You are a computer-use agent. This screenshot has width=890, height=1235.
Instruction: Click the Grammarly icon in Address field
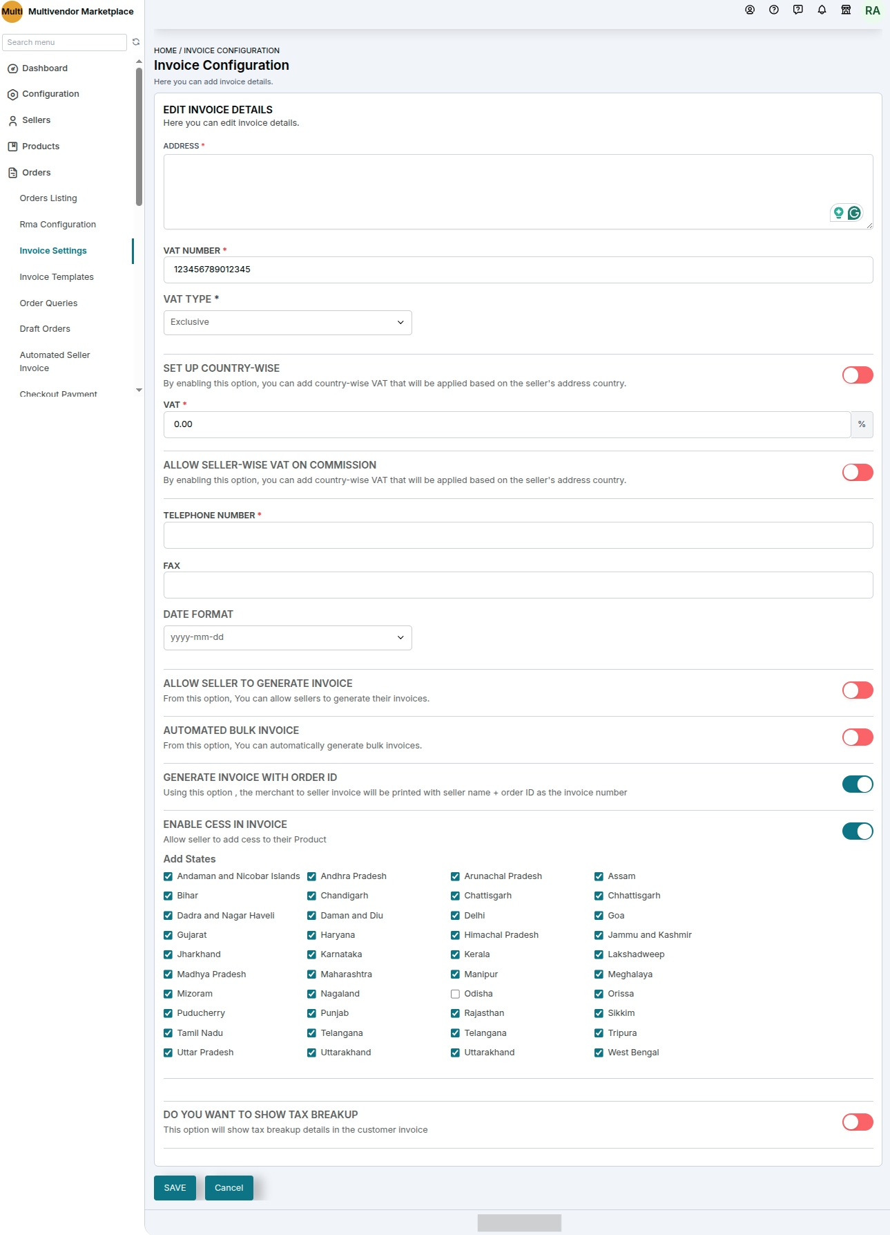[854, 213]
